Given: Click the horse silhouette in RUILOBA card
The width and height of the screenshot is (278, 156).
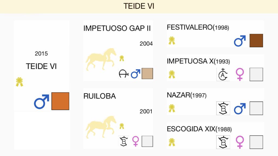Looking at the screenshot, I should point(101,127).
